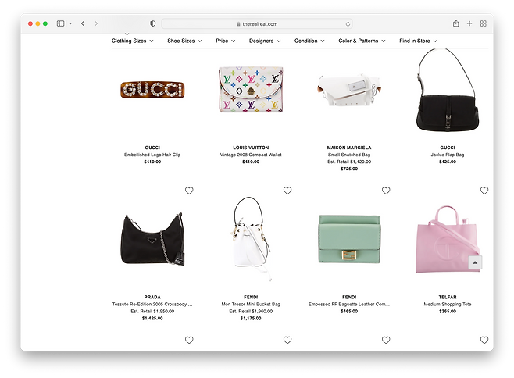Open the Gucci Jackie Flap Bag link

[448, 155]
